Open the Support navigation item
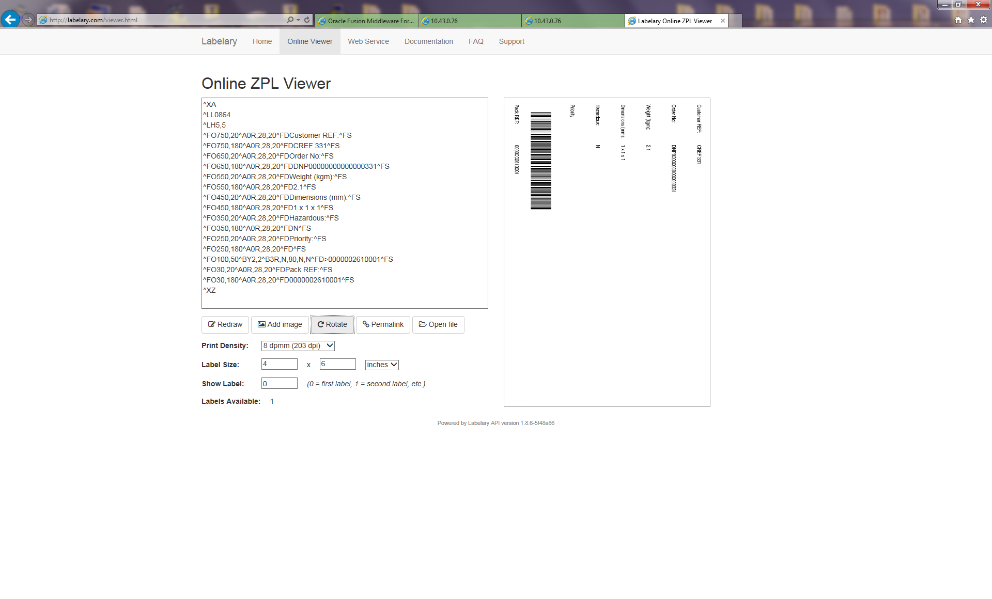Image resolution: width=992 pixels, height=599 pixels. 512,41
